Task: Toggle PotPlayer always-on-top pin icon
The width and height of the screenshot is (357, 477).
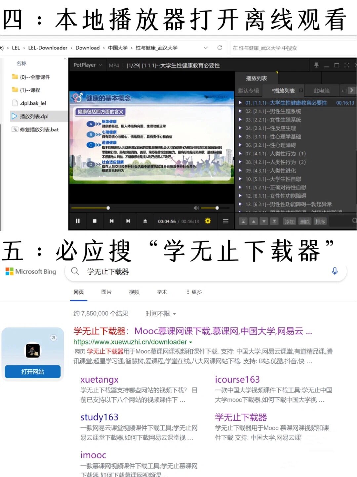Action: (316, 65)
